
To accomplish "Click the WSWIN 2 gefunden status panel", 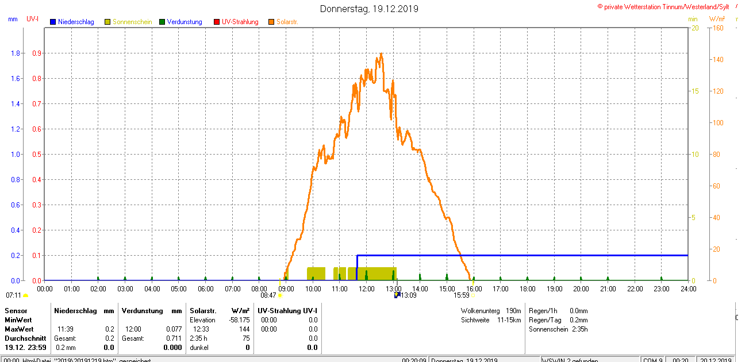I will click(x=590, y=360).
